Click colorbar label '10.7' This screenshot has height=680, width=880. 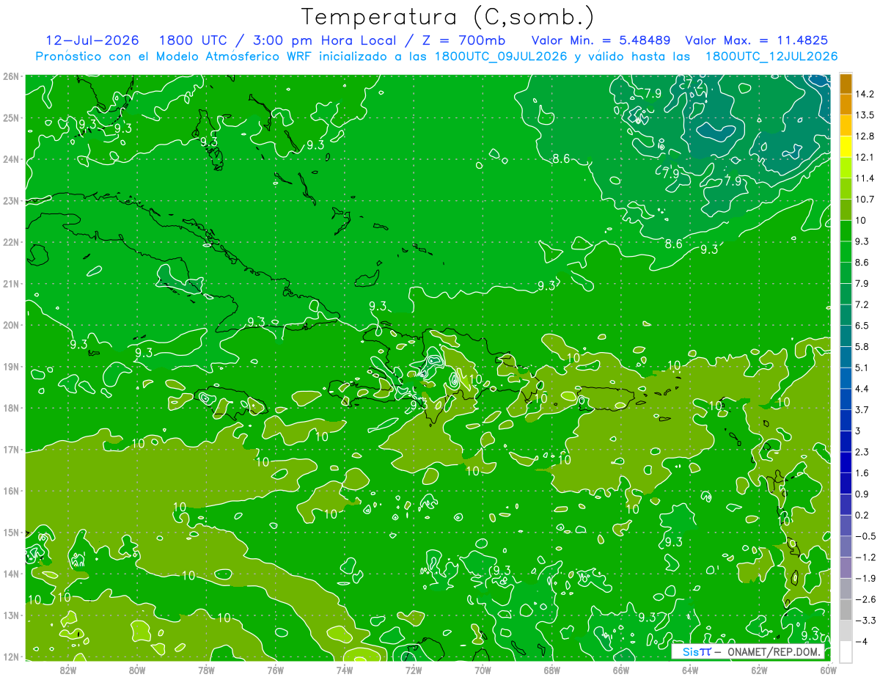point(866,200)
